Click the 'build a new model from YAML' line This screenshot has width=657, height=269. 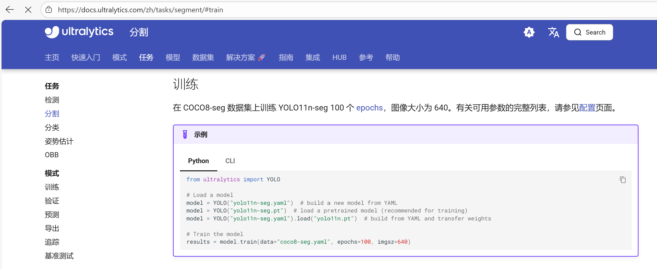click(292, 203)
